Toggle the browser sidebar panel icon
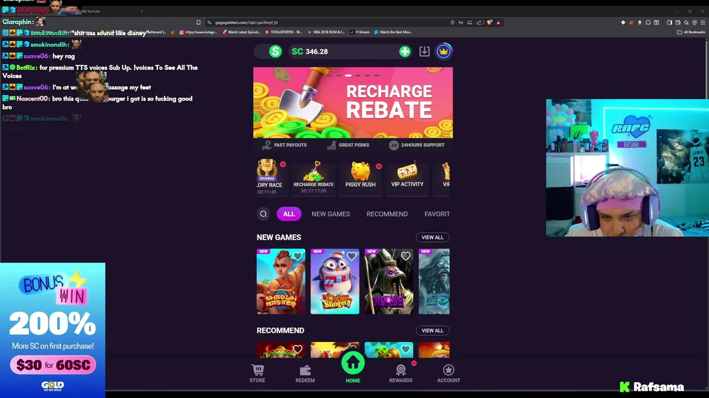Viewport: 709px width, 398px height. coord(669,23)
